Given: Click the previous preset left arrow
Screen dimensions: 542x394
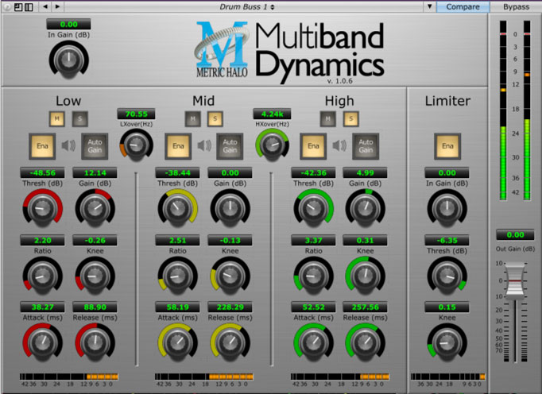Looking at the screenshot, I should 45,6.
